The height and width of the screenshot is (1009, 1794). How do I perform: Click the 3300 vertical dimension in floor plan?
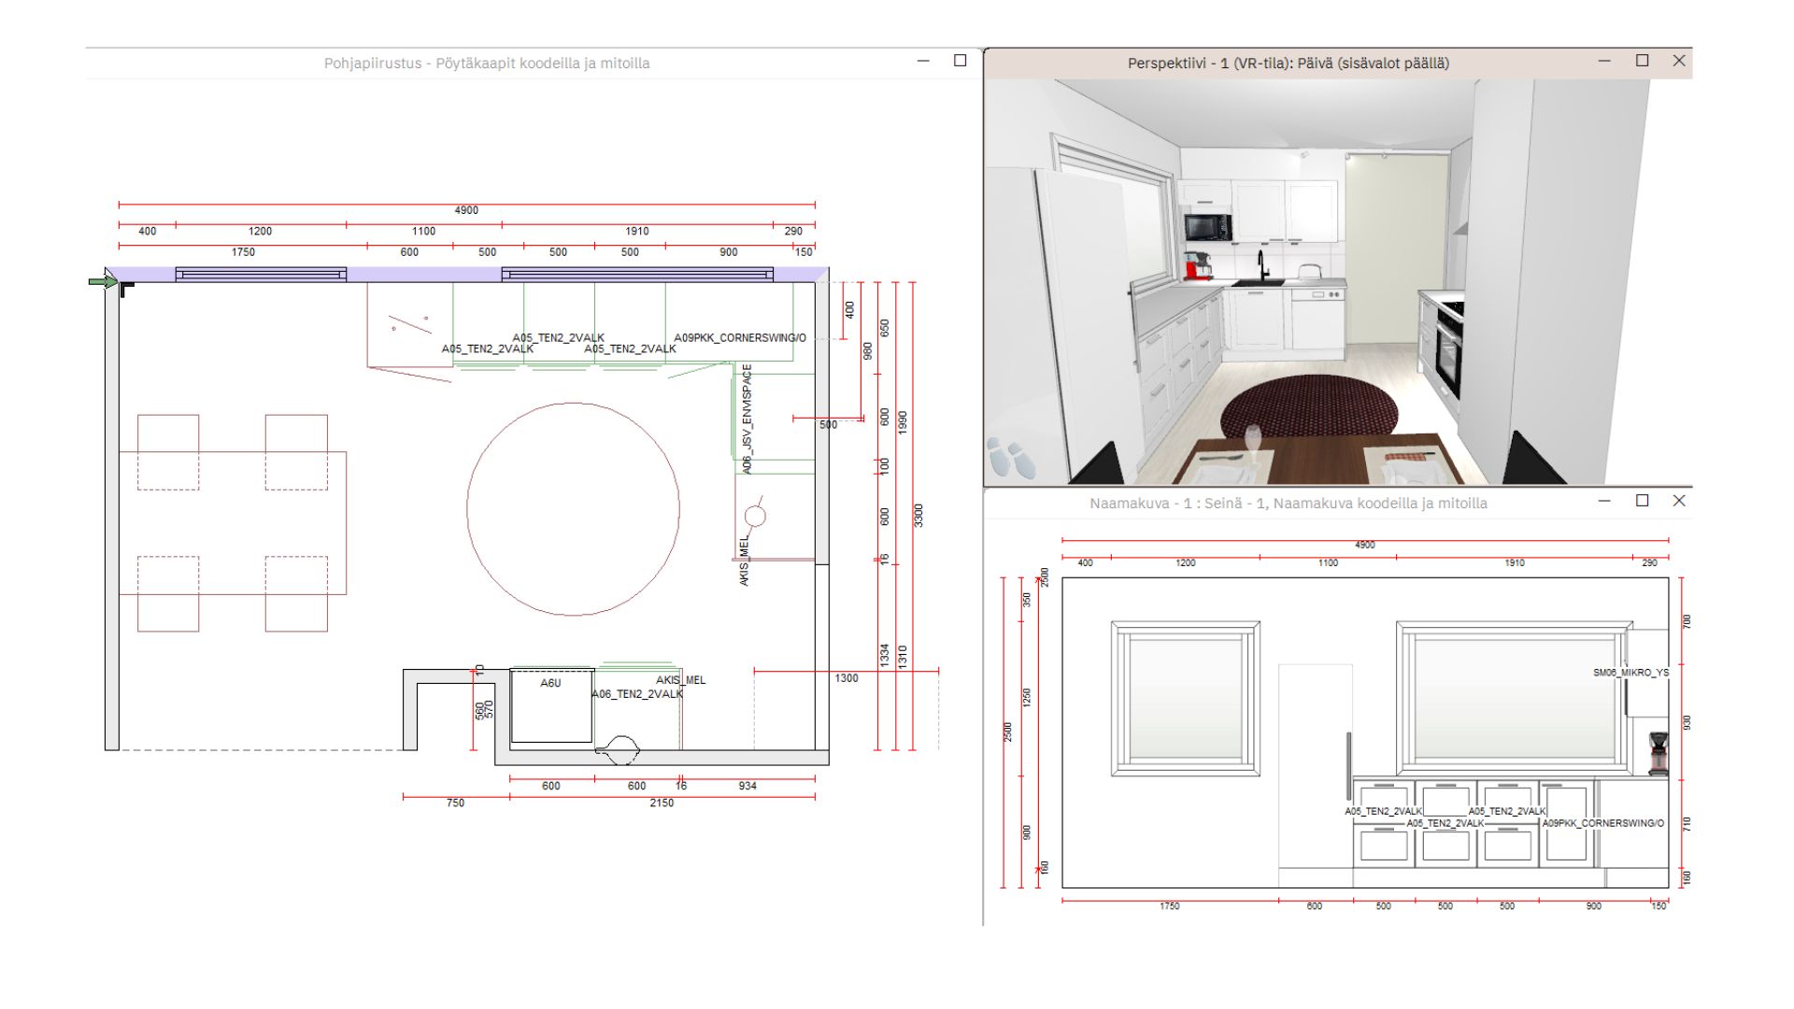click(x=918, y=516)
